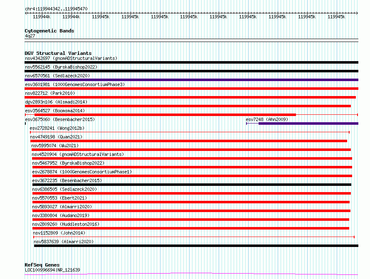Image resolution: width=370 pixels, height=279 pixels.
Task: Click the red bar under esv3601981
Action: click(191, 89)
